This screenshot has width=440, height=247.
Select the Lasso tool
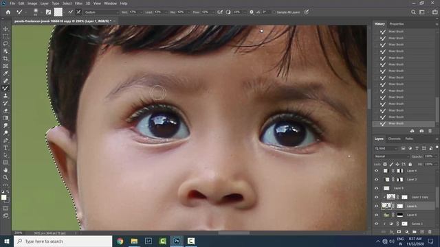(x=5, y=44)
